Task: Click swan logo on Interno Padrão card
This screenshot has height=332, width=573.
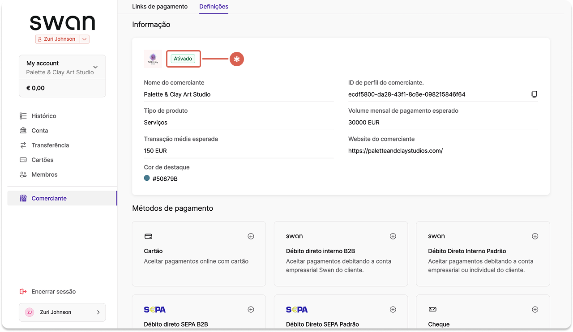Action: point(436,236)
